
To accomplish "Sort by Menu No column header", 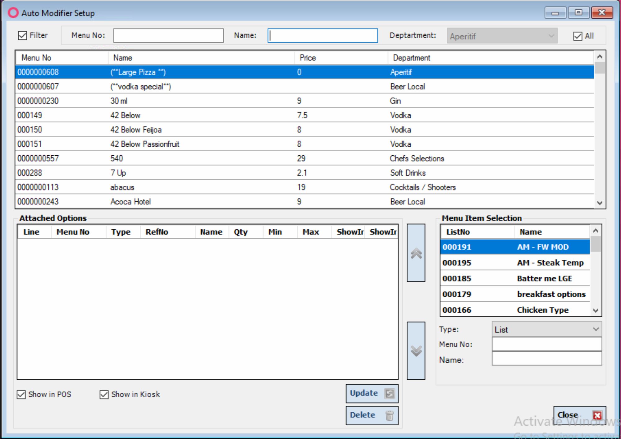I will click(x=62, y=58).
